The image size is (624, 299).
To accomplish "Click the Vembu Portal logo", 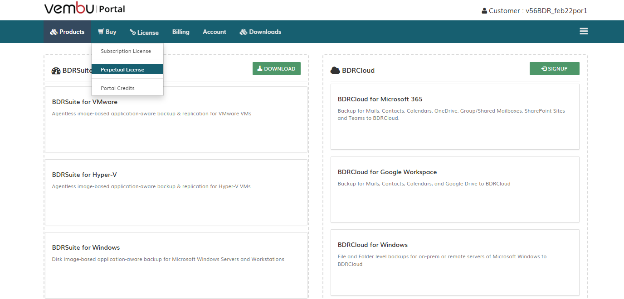I will [x=84, y=9].
